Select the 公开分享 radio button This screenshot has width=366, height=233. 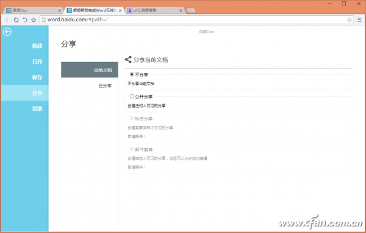point(132,96)
